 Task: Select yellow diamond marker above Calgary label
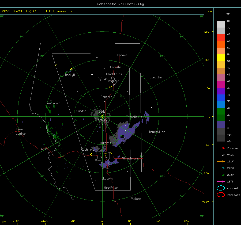(x=106, y=154)
